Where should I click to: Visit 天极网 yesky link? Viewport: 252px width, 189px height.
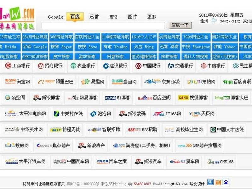click(202, 114)
